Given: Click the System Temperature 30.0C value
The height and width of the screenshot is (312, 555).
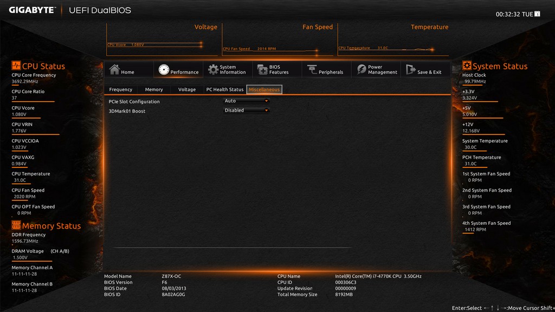Looking at the screenshot, I should pos(470,147).
